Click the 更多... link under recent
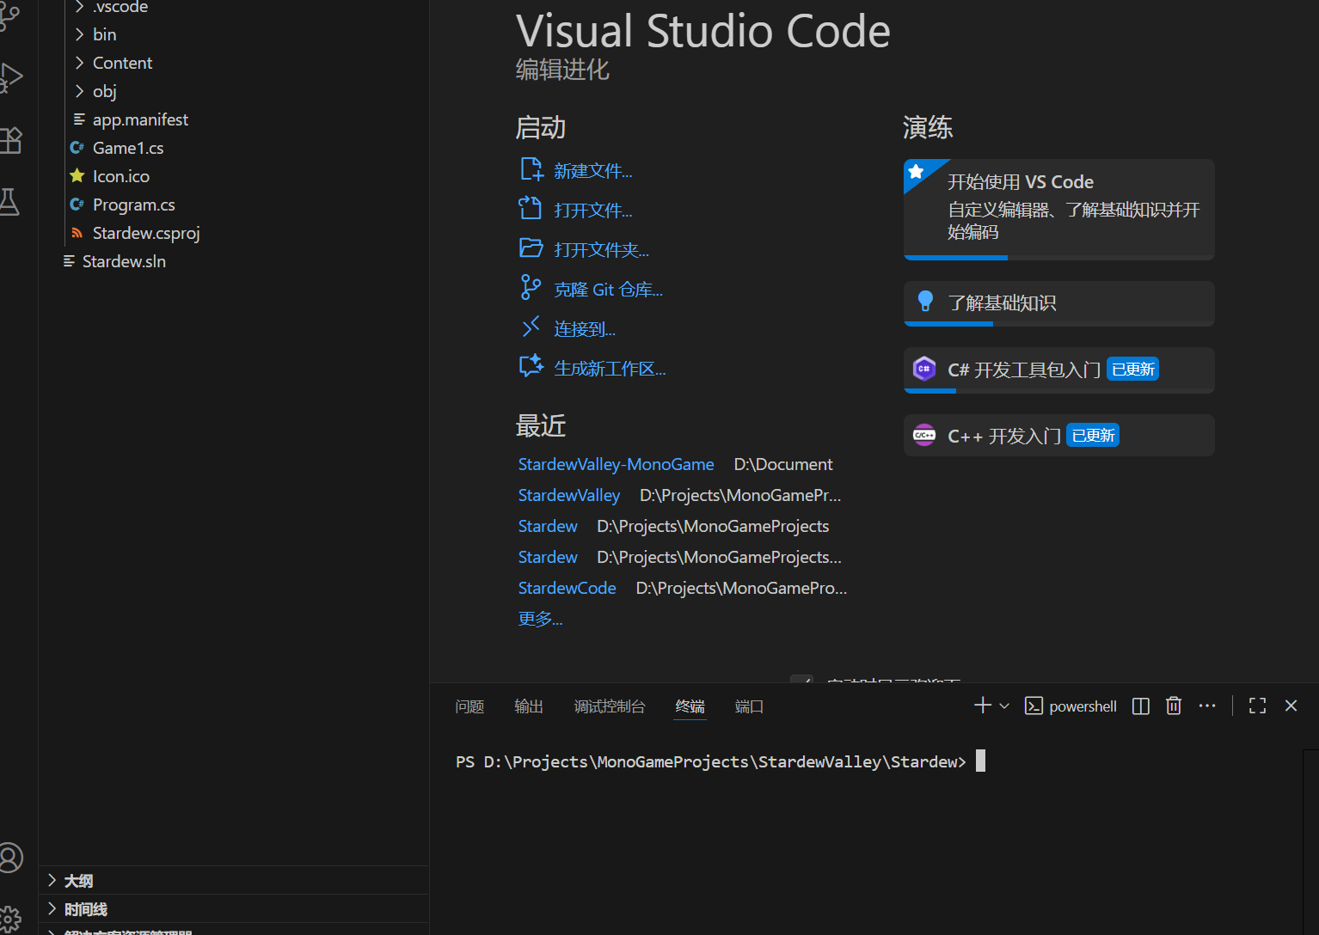The height and width of the screenshot is (935, 1319). click(x=540, y=619)
